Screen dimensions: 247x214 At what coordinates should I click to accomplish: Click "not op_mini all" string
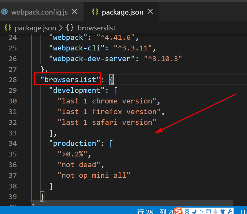pos(94,176)
